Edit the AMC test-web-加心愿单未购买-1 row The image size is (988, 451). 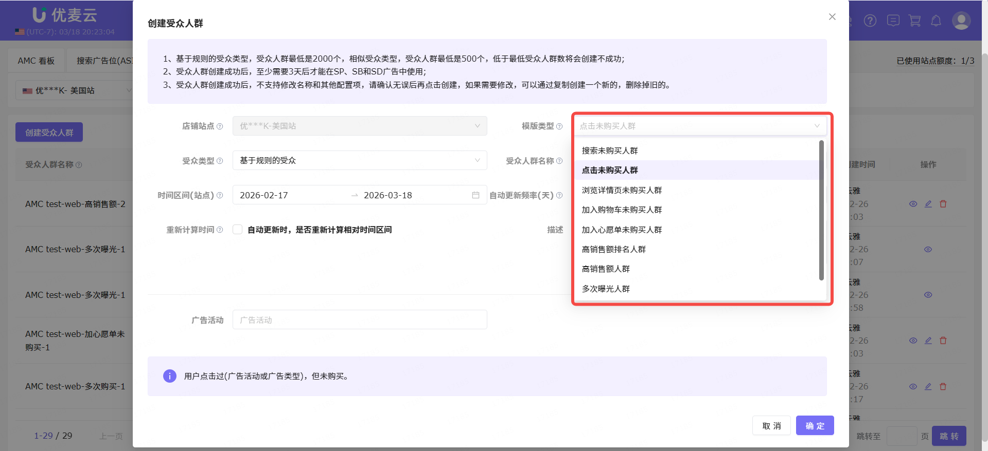pos(928,341)
